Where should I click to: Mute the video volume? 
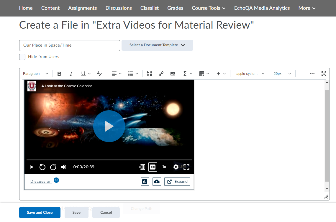coord(64,167)
